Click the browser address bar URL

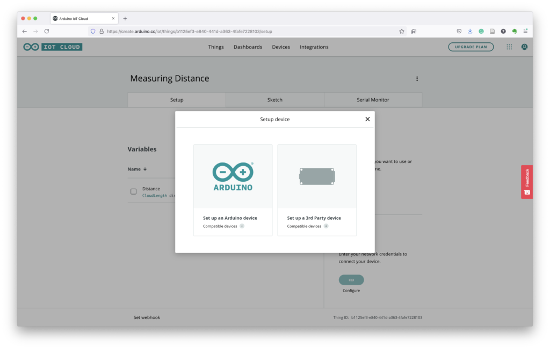point(190,31)
